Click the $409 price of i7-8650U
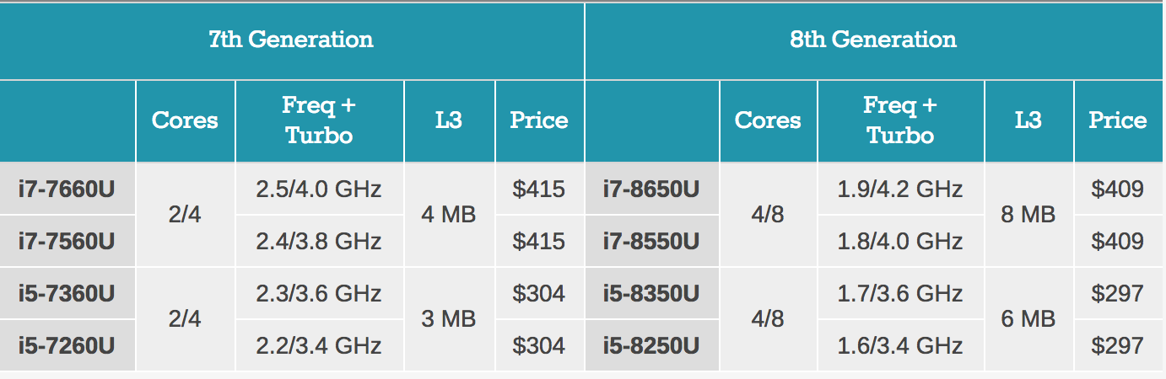The image size is (1166, 379). coord(1117,189)
